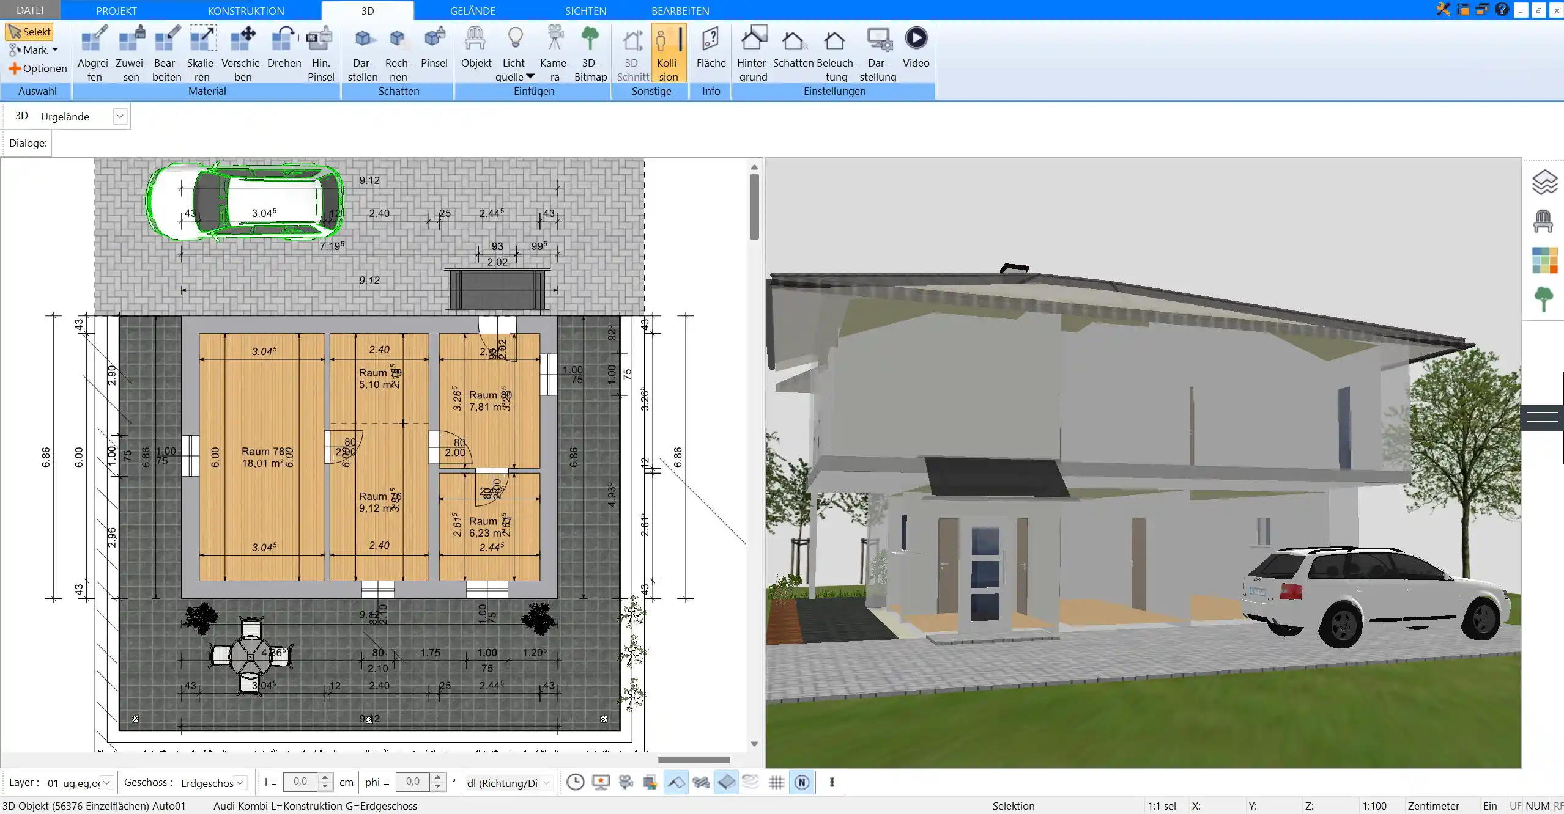Image resolution: width=1564 pixels, height=814 pixels.
Task: Start the Video playback tool
Action: point(916,48)
